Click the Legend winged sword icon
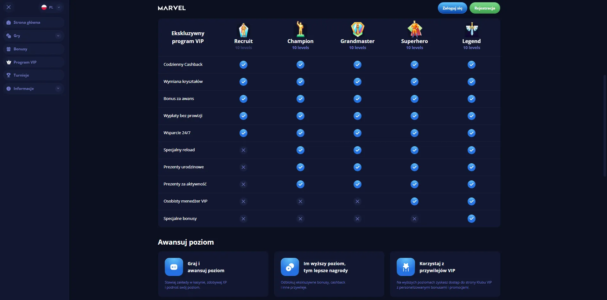Image resolution: width=607 pixels, height=300 pixels. (x=471, y=29)
